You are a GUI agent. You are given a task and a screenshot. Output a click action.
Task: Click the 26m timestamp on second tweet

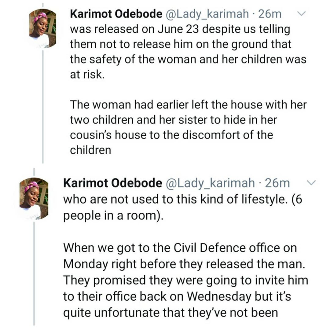click(x=277, y=183)
